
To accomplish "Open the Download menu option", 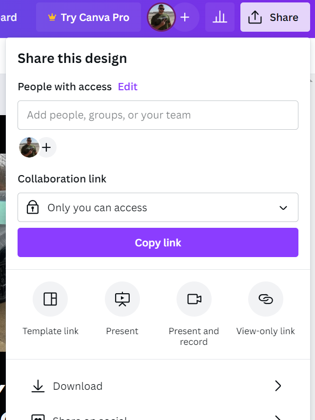I will pyautogui.click(x=78, y=386).
